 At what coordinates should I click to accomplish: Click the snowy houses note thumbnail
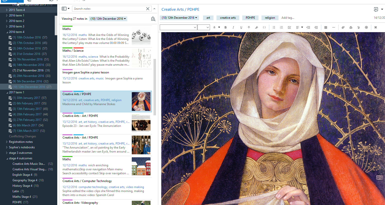click(141, 167)
